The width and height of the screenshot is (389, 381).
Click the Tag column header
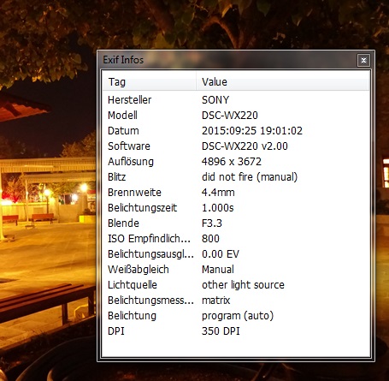click(x=149, y=82)
